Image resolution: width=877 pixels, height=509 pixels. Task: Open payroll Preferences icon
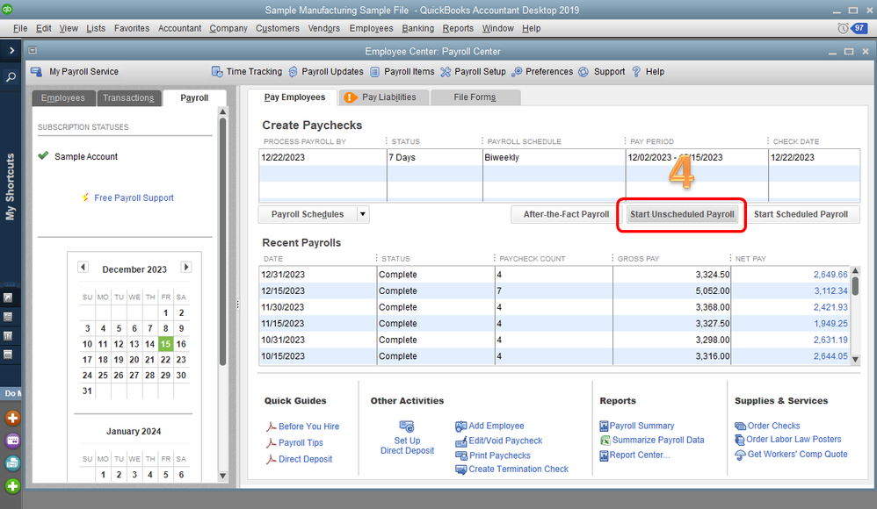pos(517,71)
